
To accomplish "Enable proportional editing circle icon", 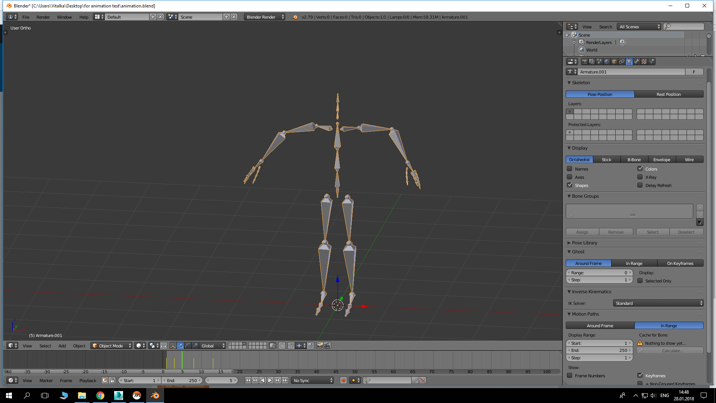I will tap(282, 346).
